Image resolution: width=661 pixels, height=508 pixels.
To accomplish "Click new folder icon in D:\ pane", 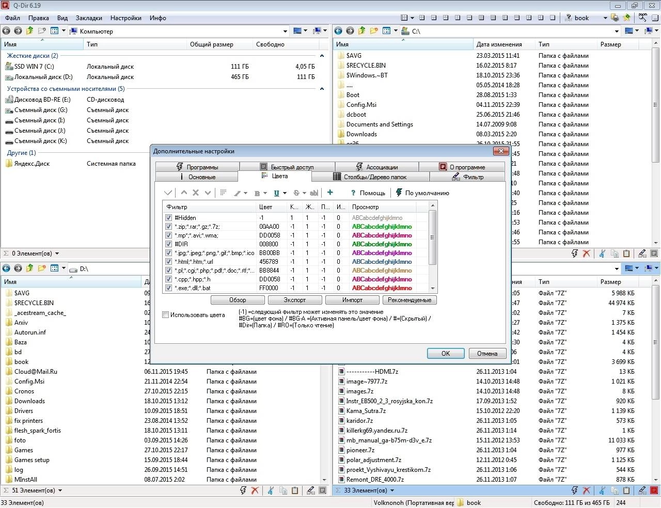I will click(42, 268).
